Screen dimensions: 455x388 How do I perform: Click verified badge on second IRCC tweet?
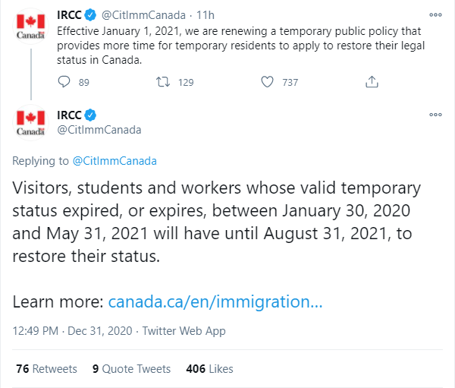click(x=90, y=115)
